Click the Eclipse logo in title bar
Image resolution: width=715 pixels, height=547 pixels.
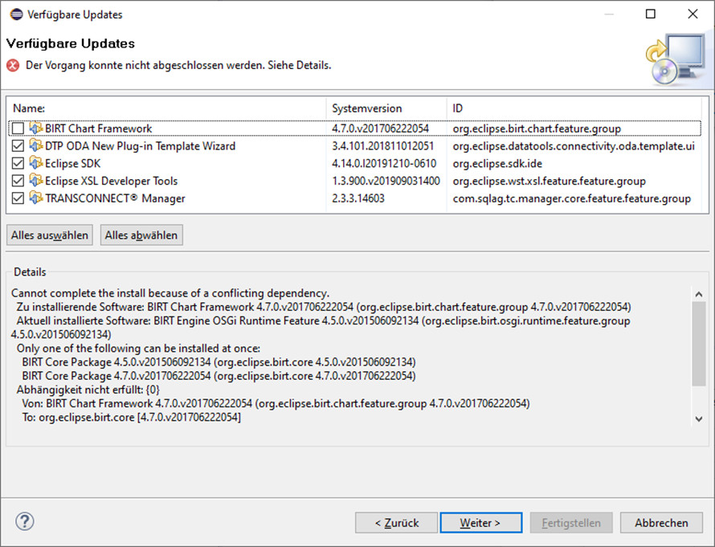(x=16, y=14)
